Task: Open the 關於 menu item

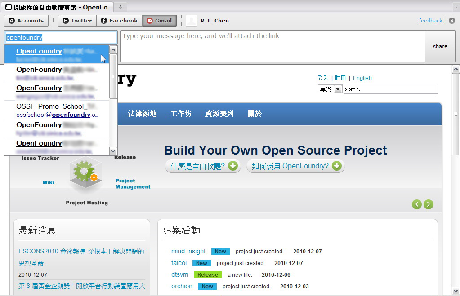Action: click(x=255, y=114)
